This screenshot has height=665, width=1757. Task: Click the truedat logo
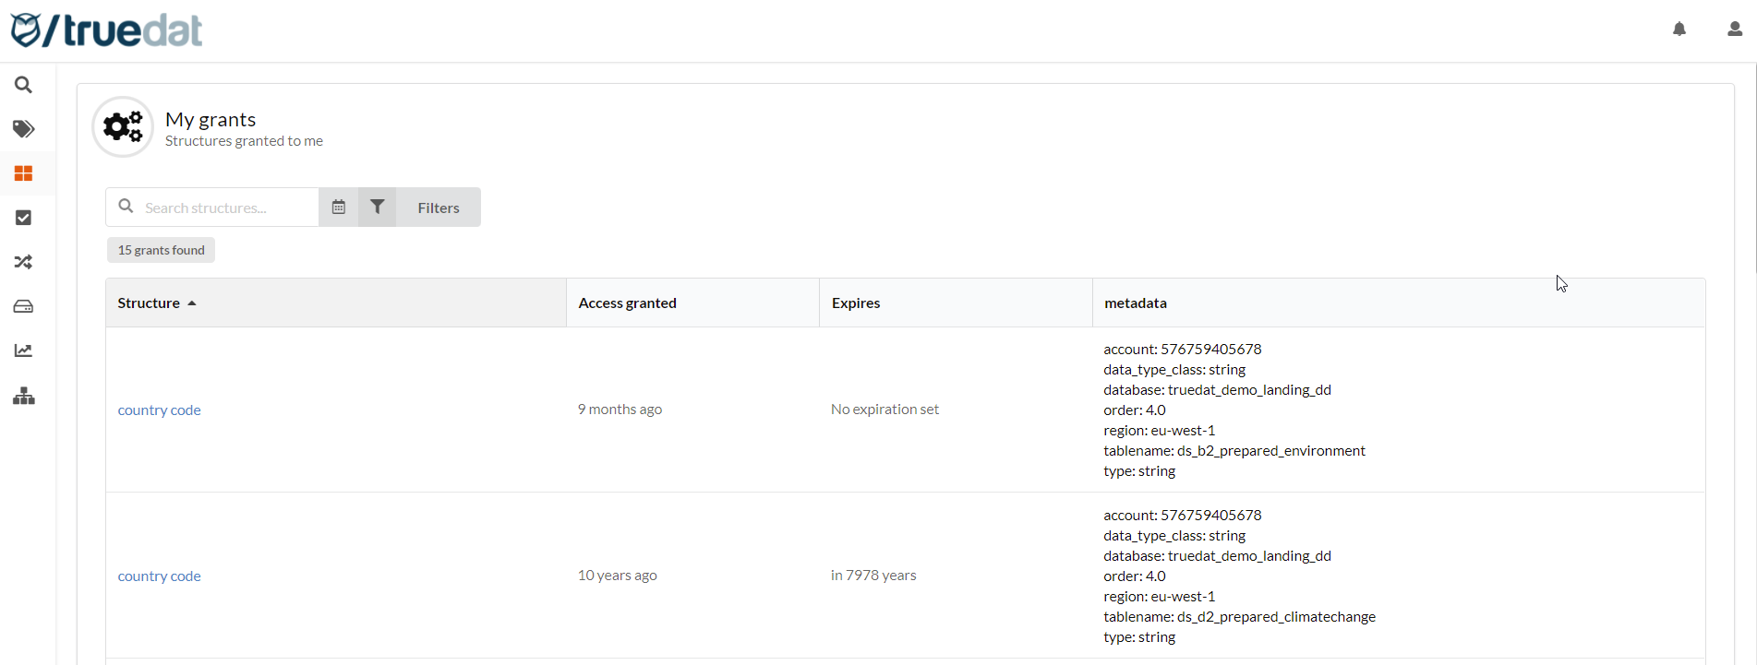coord(106,30)
